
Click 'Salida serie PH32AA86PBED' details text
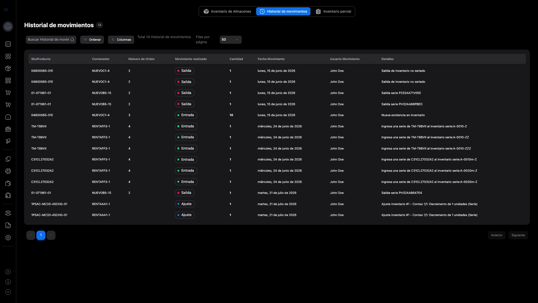pyautogui.click(x=402, y=104)
